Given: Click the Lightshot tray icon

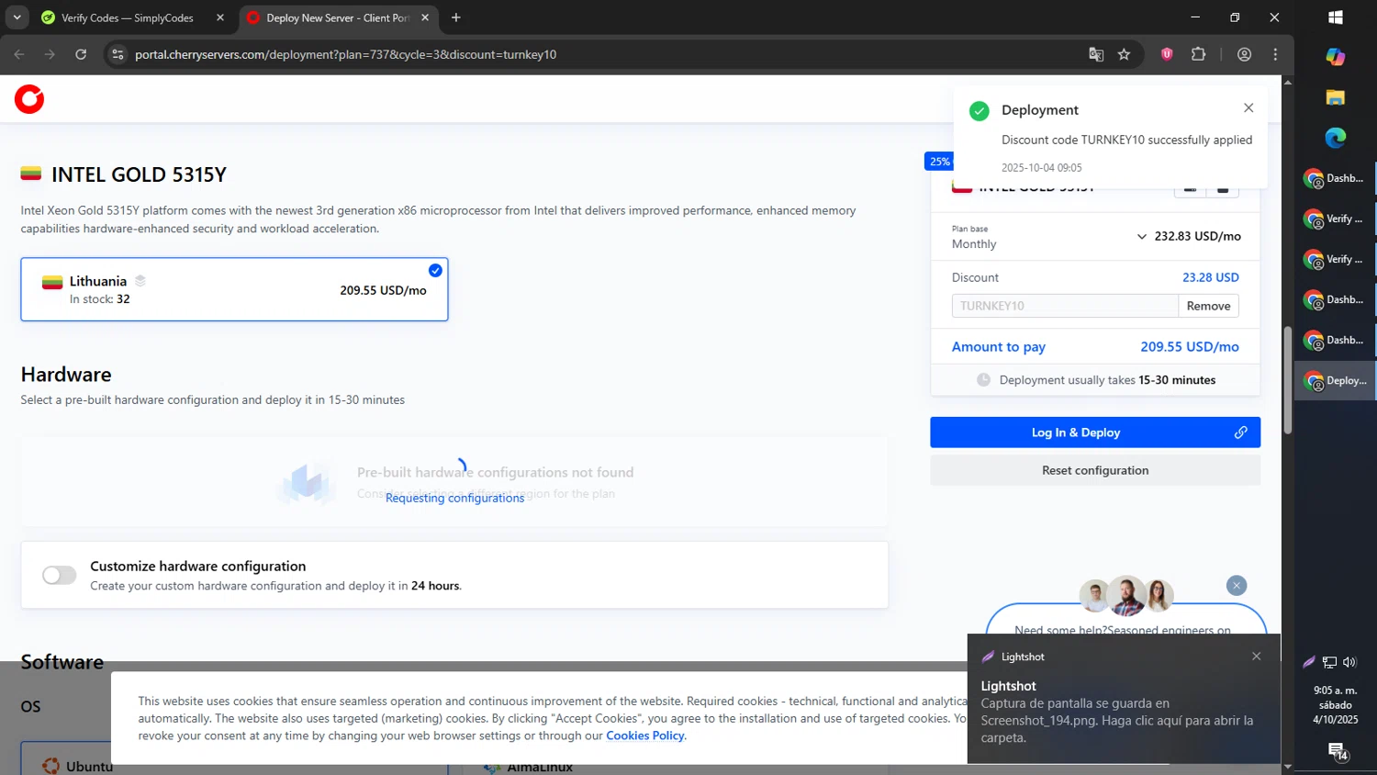Looking at the screenshot, I should 1309,662.
